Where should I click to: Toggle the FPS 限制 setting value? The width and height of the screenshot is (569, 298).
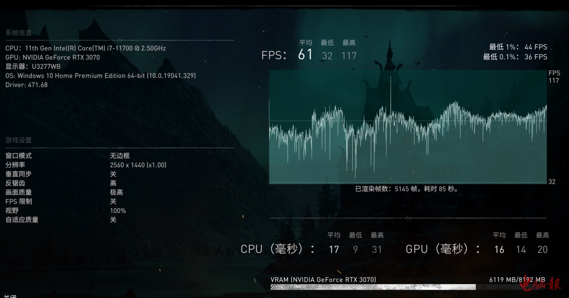tap(113, 202)
